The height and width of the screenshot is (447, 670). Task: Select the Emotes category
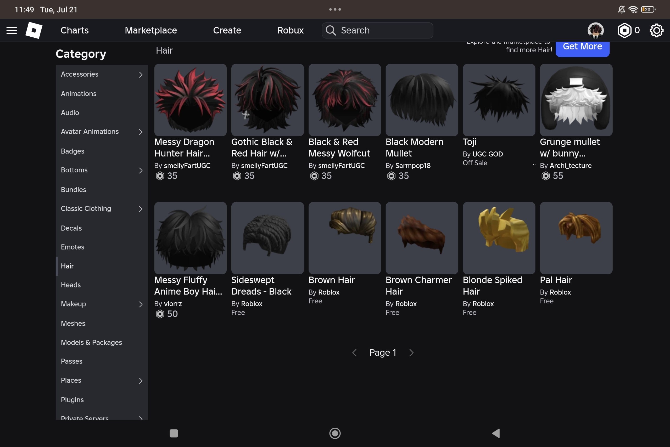102,247
